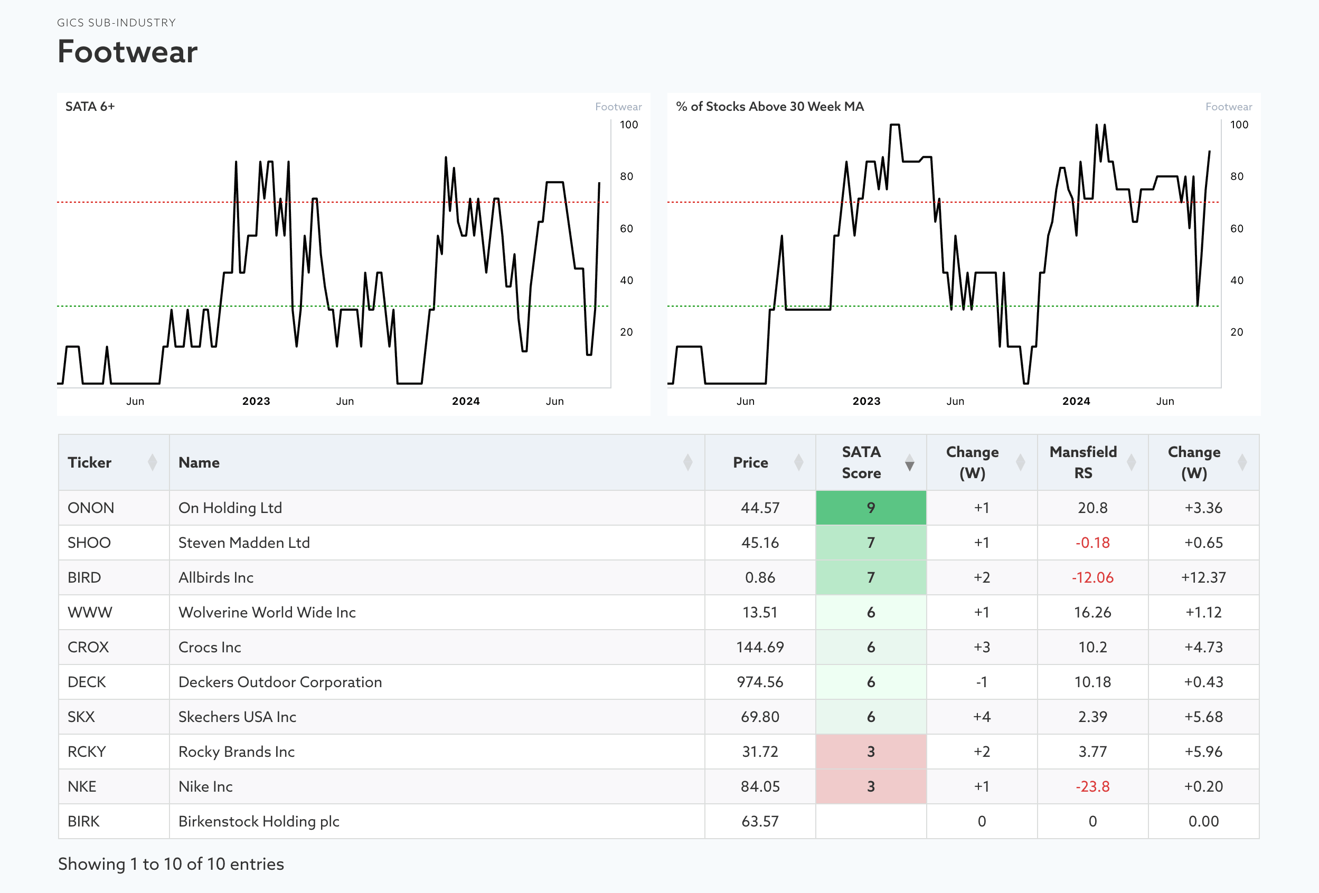Click % of Stocks Above 30 Week MA title
The height and width of the screenshot is (893, 1319).
(770, 107)
